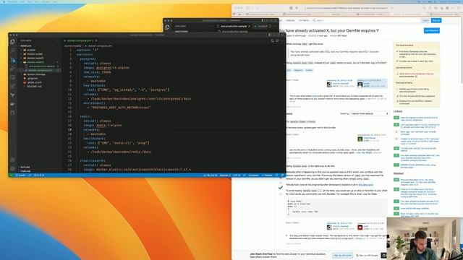Open Docker whale icon in activity bar
The image size is (463, 260).
[12, 104]
